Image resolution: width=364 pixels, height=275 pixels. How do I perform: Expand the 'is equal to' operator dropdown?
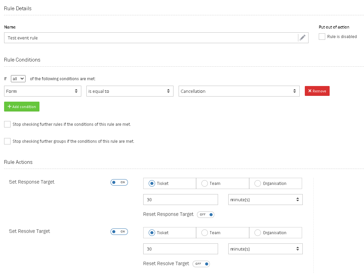tap(130, 91)
